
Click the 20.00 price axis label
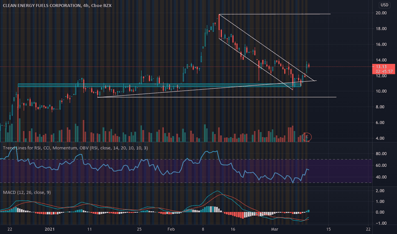pos(381,13)
